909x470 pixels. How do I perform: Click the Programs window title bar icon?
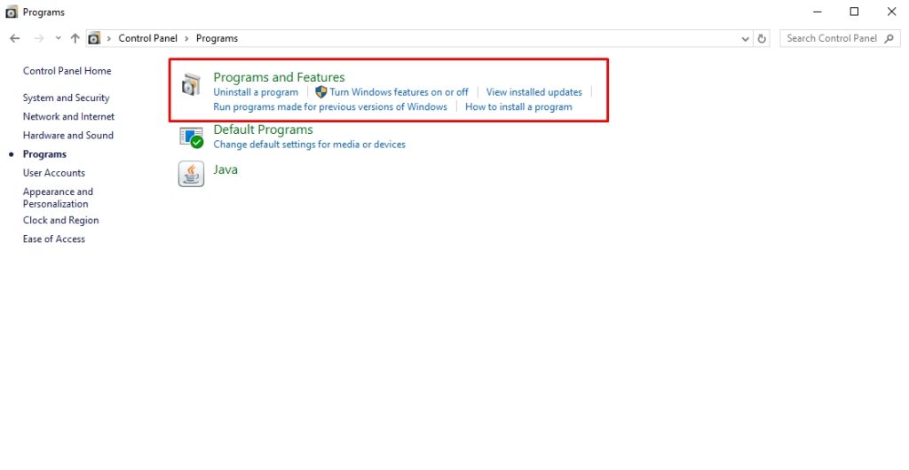[x=11, y=12]
